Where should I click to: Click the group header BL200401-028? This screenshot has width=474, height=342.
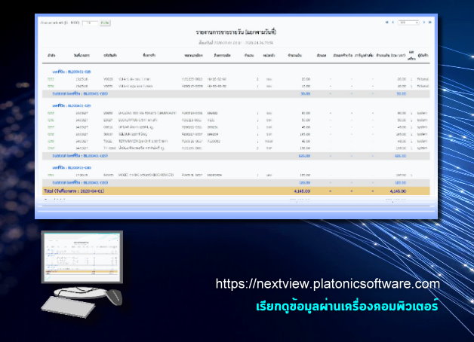(72, 72)
